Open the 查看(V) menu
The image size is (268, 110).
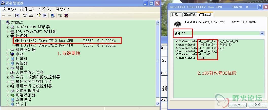(45, 9)
